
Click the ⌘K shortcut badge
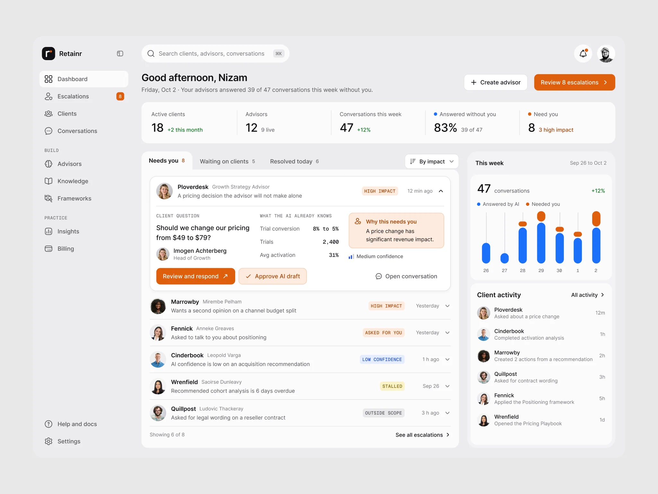(x=279, y=53)
